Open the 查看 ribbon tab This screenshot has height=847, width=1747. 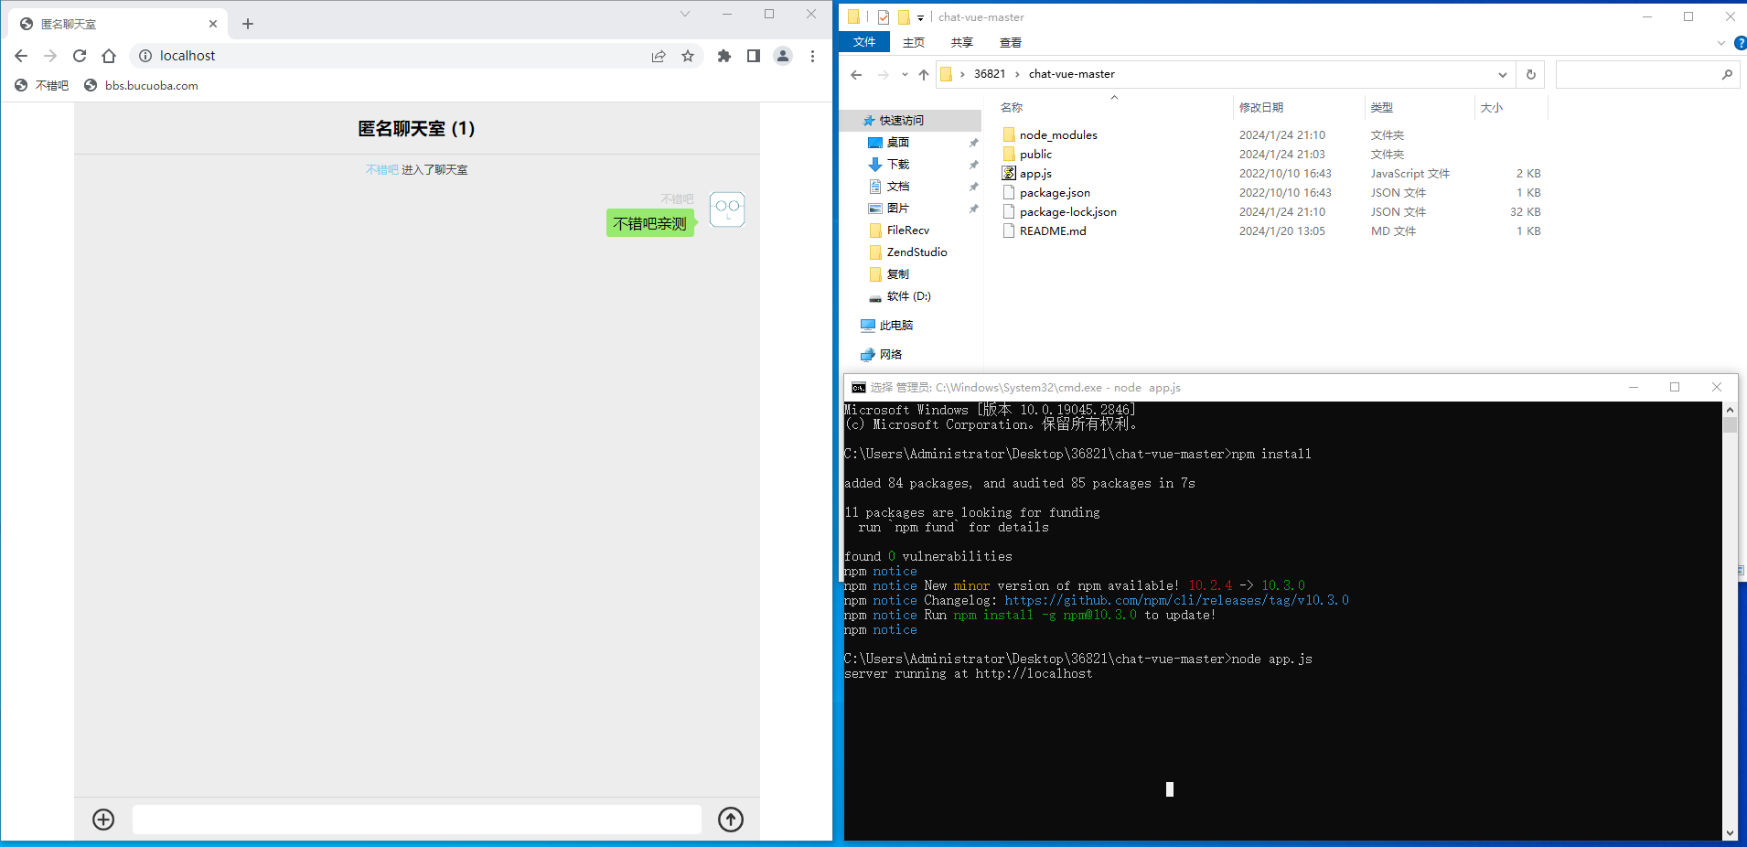coord(1010,43)
